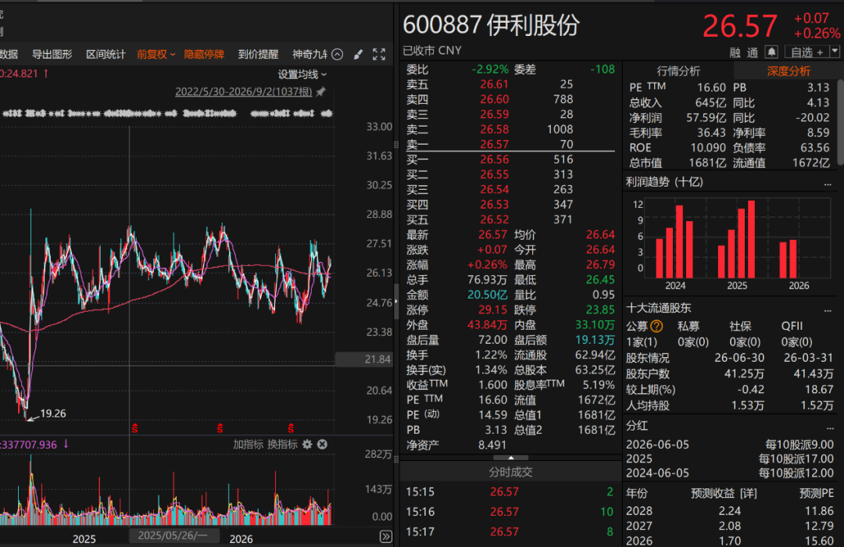Open 利润趋势 more options ellipsis
Viewport: 844px width, 547px height.
(x=828, y=184)
